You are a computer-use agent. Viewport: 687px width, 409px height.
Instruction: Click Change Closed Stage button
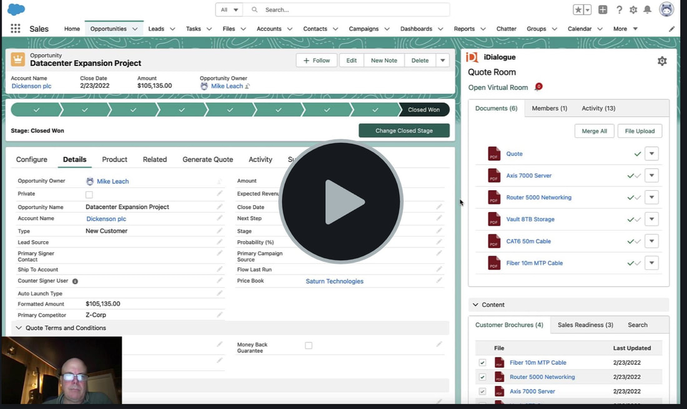pyautogui.click(x=404, y=130)
